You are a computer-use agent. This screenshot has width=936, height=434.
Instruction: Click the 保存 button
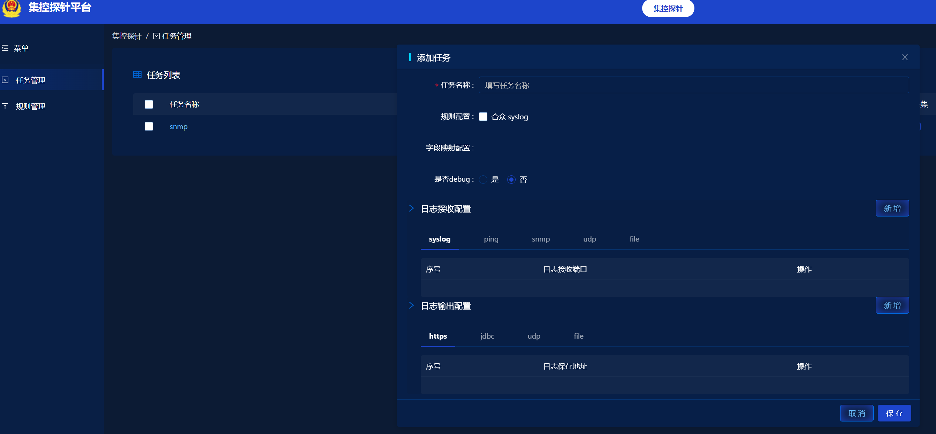click(x=894, y=413)
